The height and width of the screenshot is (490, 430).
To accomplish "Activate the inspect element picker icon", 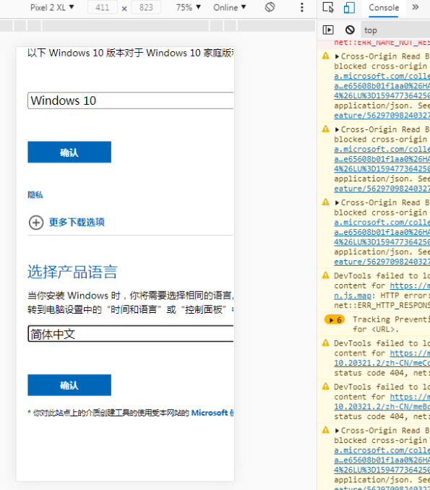I will (328, 7).
